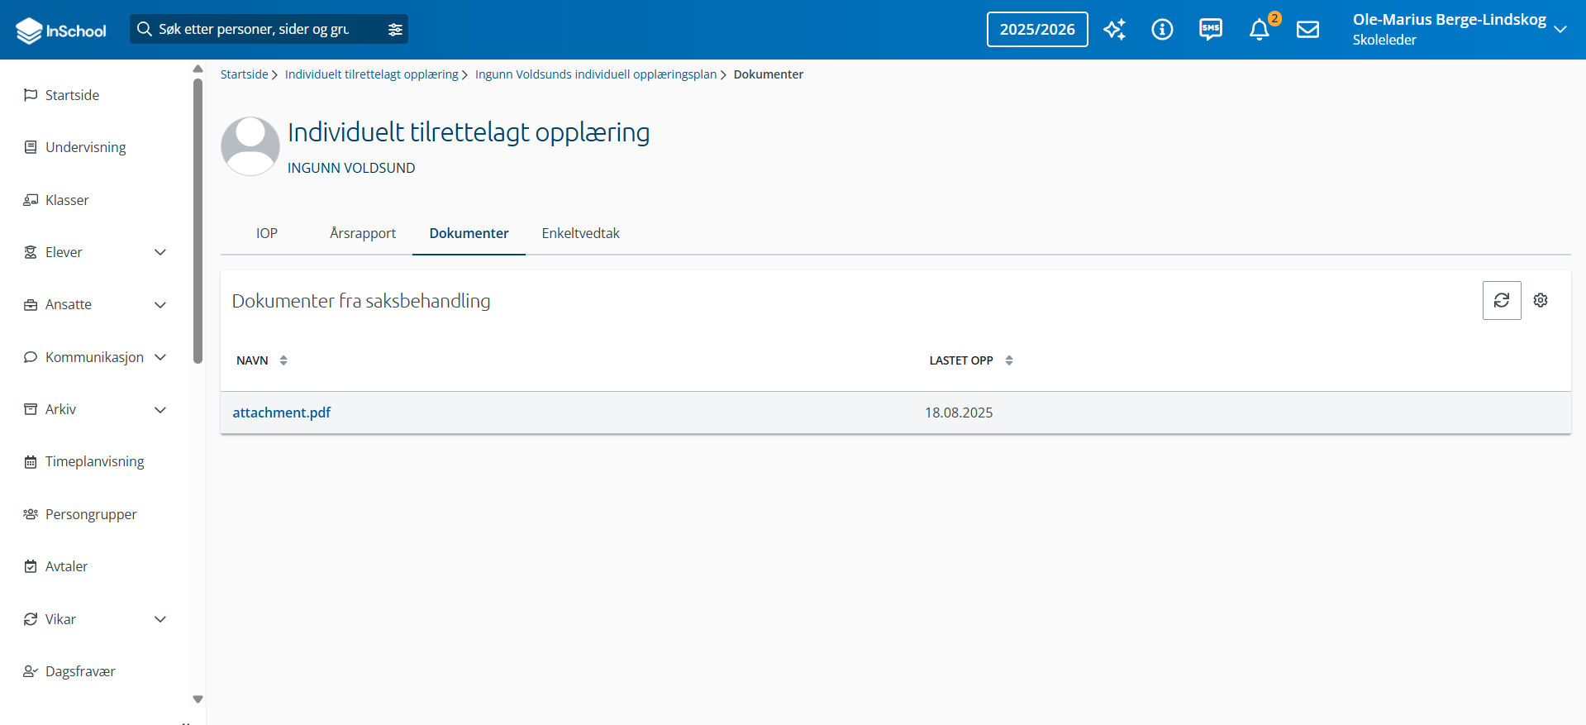
Task: Sort by NAVN column arrows
Action: (283, 360)
